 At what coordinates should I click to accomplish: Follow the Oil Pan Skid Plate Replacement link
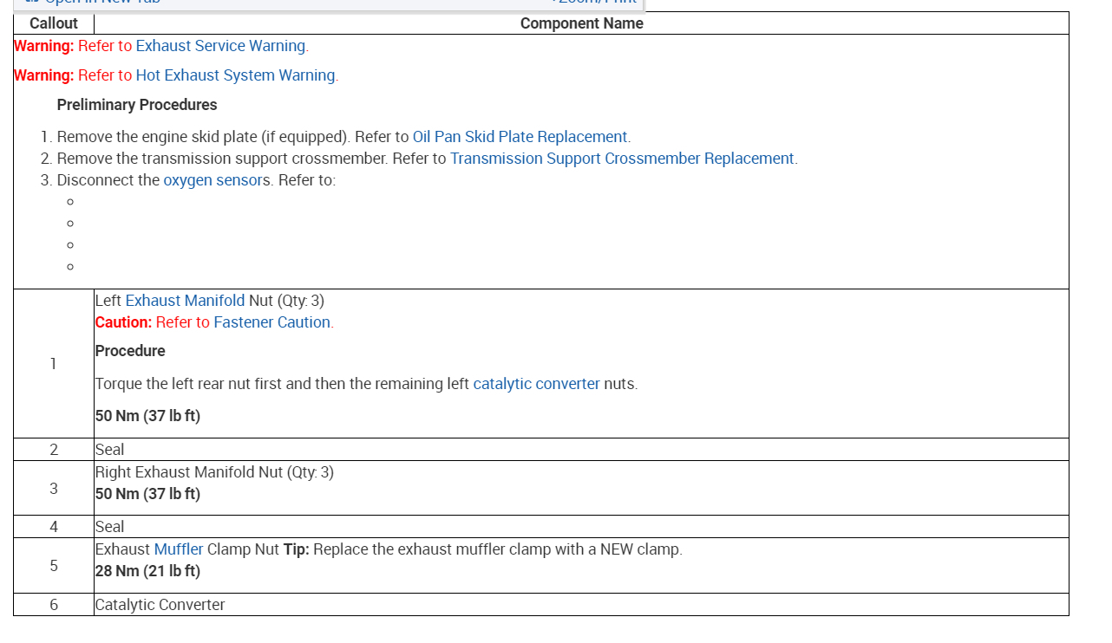coord(520,137)
